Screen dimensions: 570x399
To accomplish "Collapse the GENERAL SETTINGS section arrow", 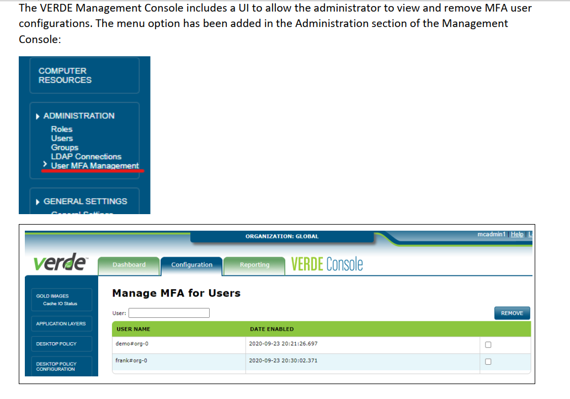I will point(38,202).
